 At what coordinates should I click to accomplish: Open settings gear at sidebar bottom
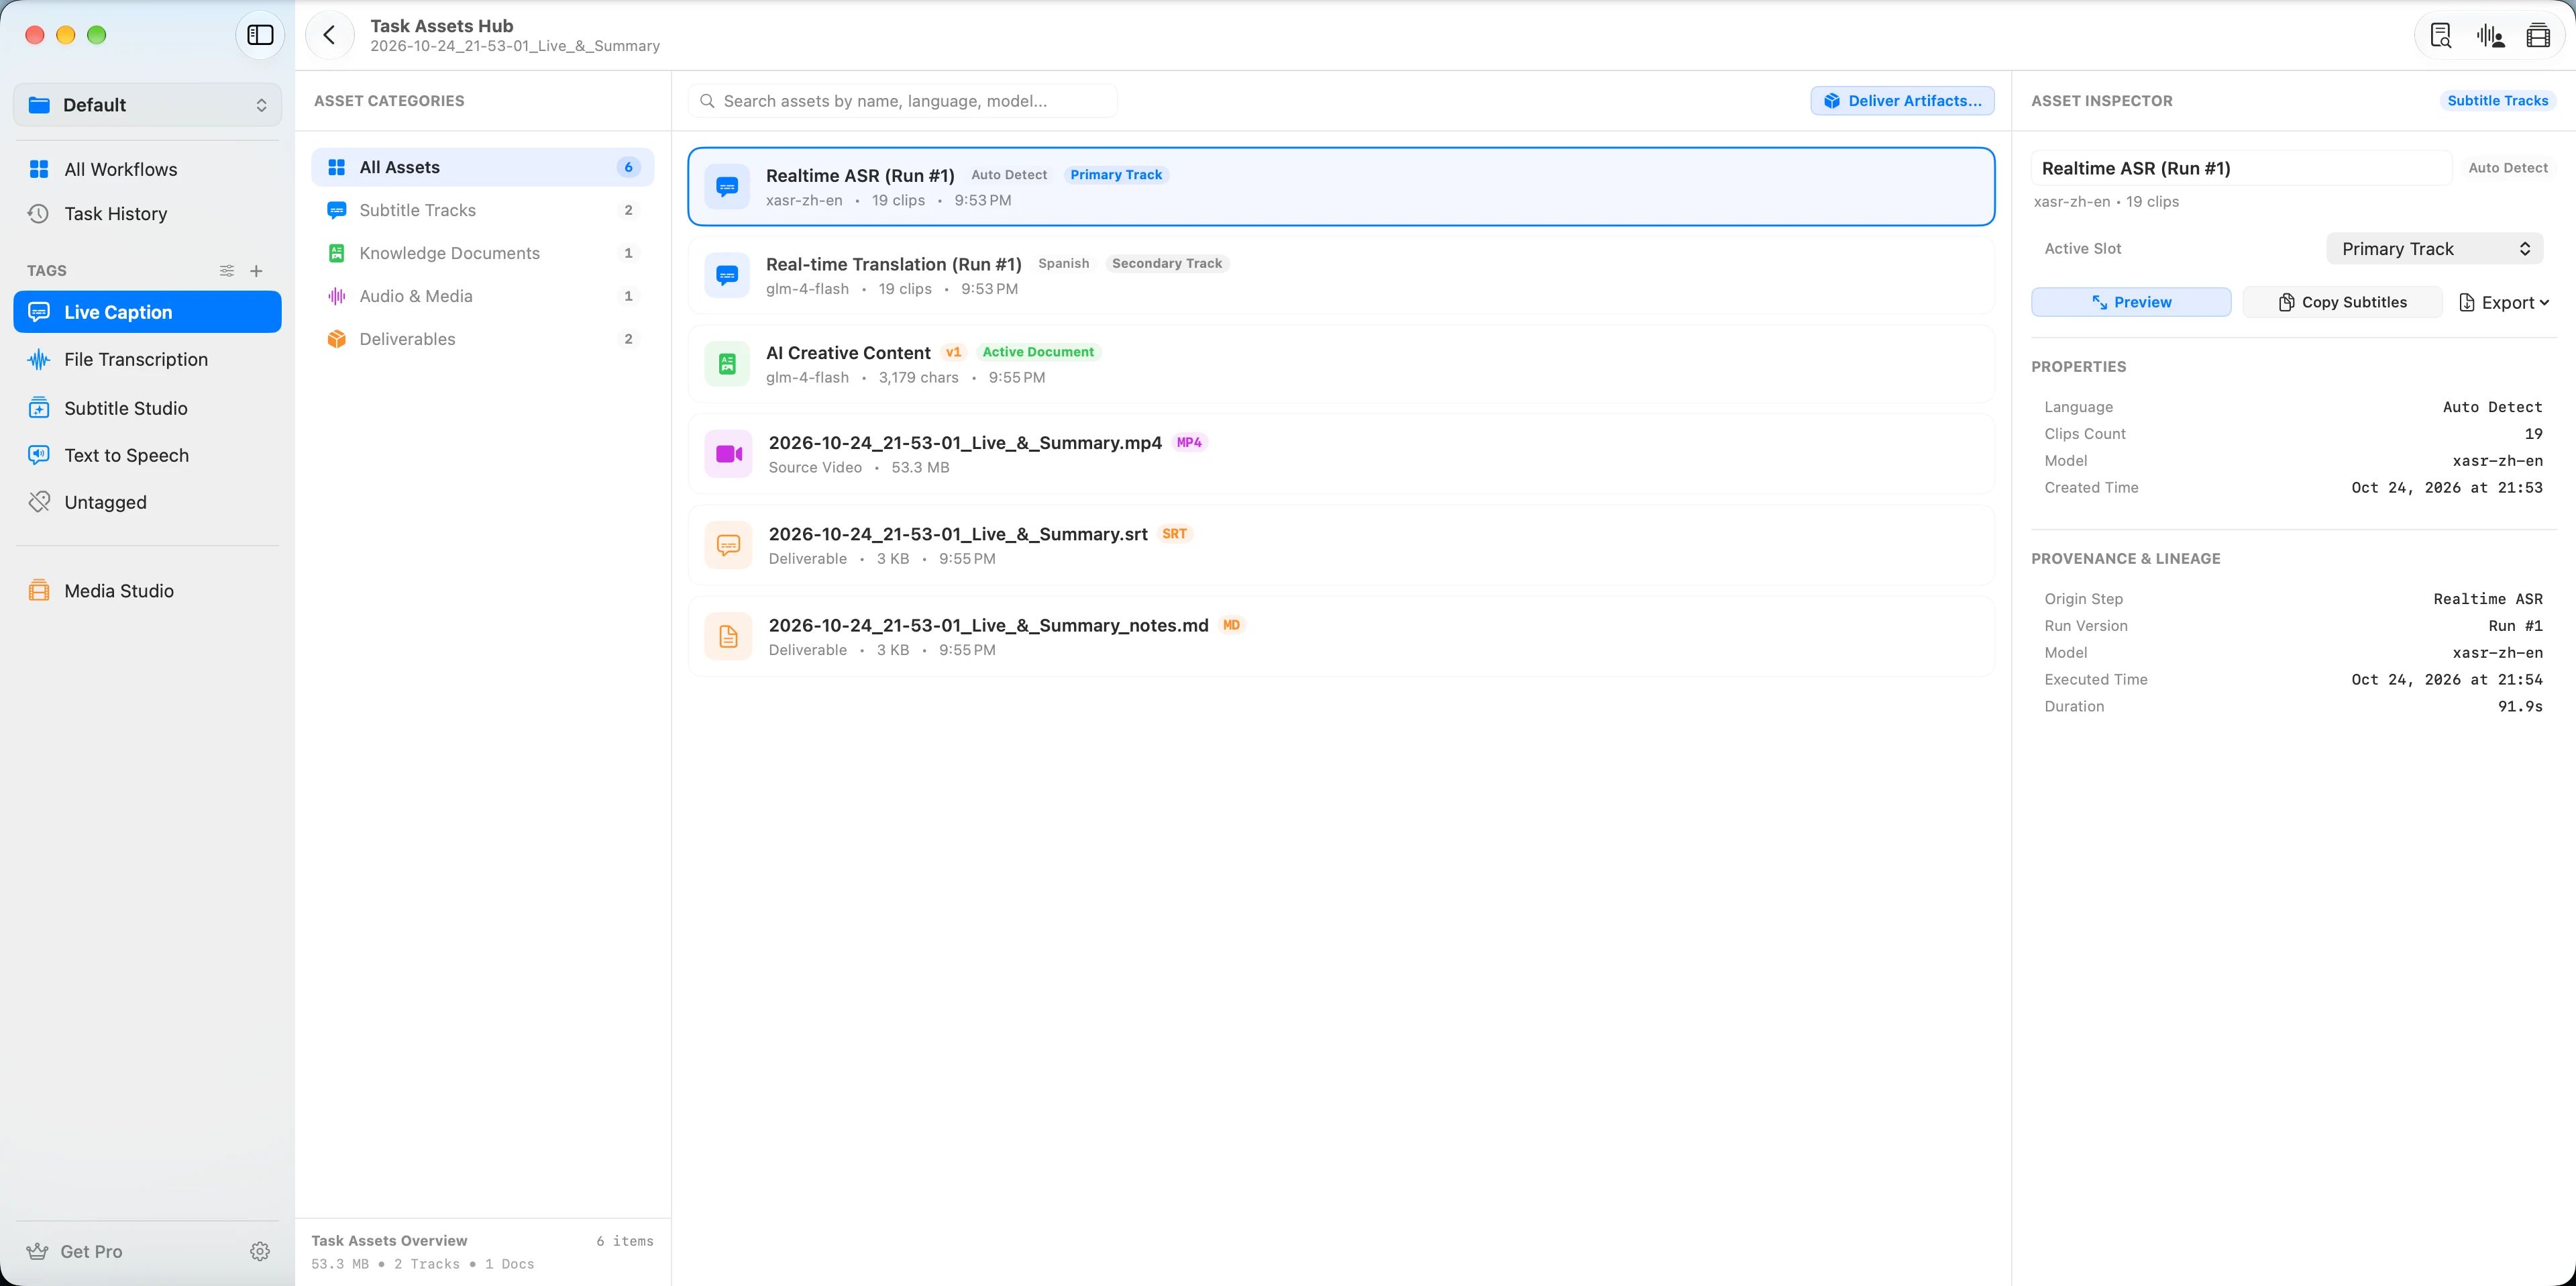[x=260, y=1251]
